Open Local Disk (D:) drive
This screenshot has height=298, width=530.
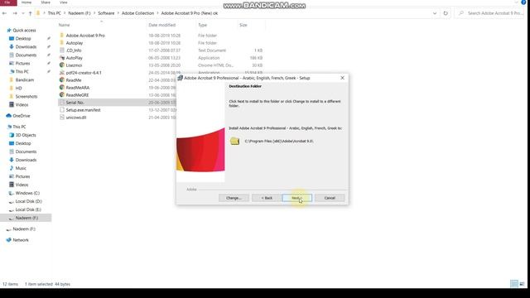[28, 201]
